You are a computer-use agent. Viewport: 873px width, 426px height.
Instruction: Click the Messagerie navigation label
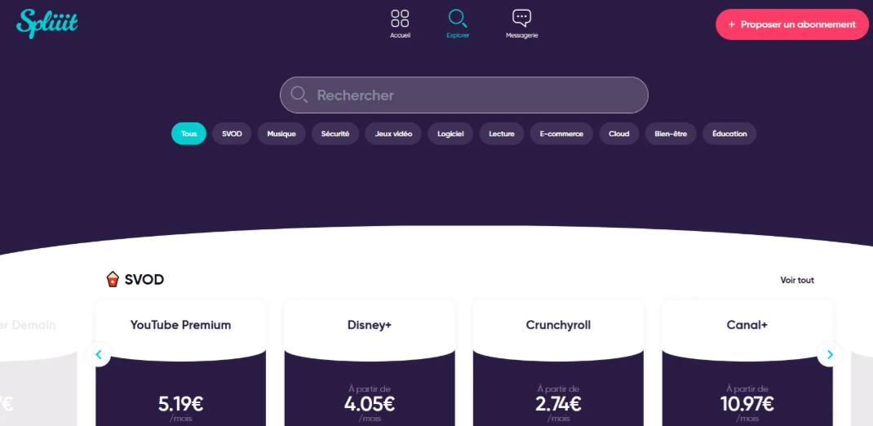[x=521, y=35]
